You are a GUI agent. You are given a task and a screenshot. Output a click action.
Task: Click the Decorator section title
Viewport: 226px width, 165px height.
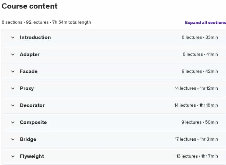pos(32,105)
